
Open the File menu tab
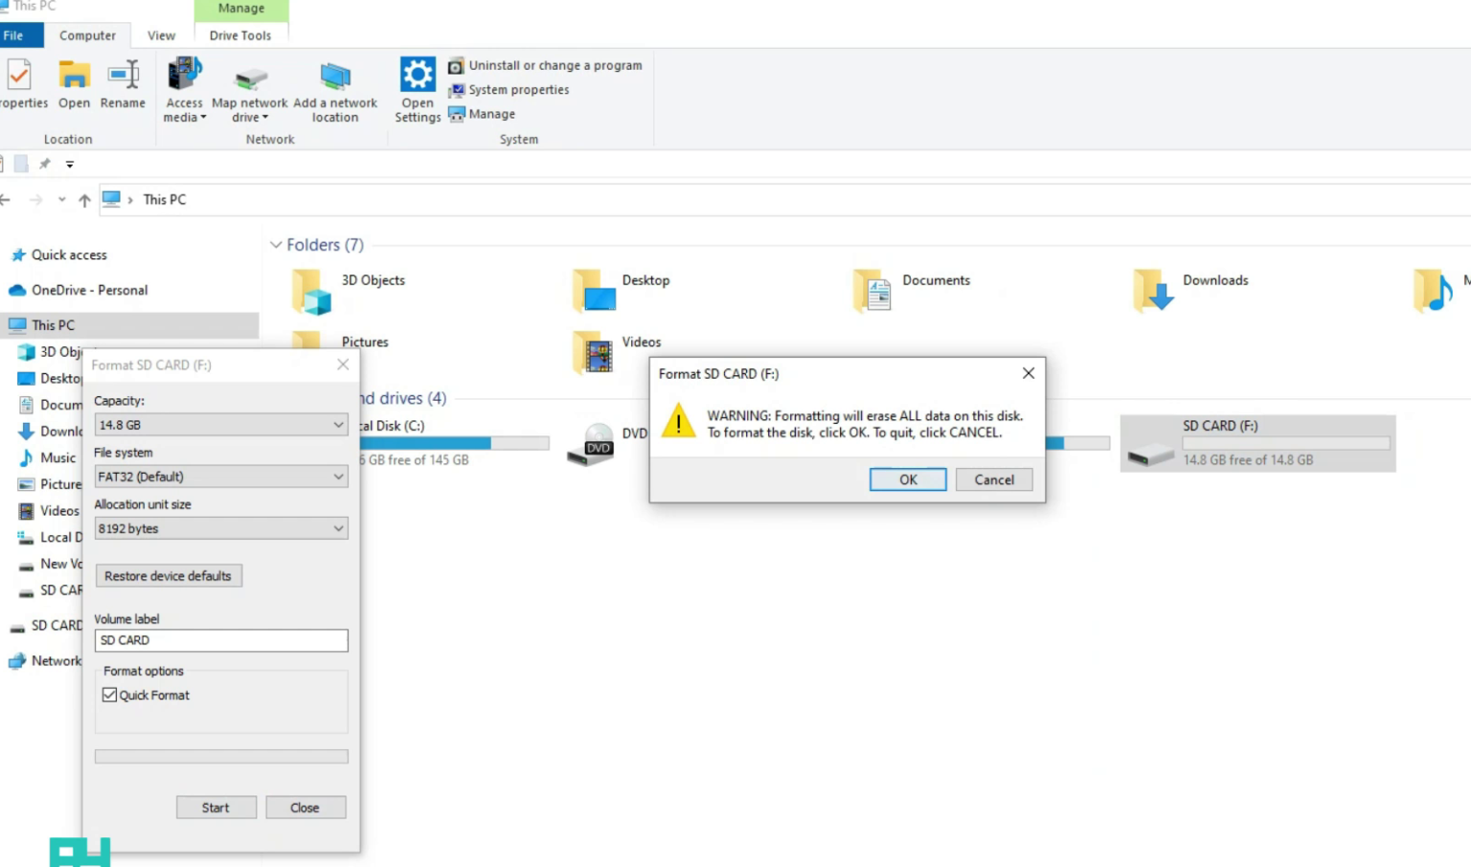click(x=14, y=35)
